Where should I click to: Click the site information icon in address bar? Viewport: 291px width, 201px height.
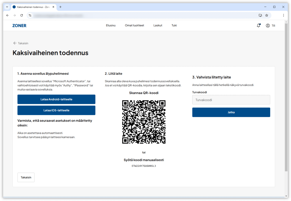pyautogui.click(x=30, y=15)
